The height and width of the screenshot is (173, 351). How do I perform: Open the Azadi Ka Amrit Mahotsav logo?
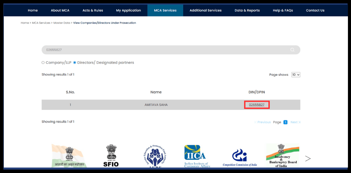[x=69, y=156]
